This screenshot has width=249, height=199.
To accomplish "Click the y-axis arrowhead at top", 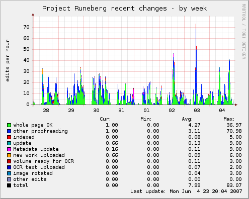I will coord(33,15).
